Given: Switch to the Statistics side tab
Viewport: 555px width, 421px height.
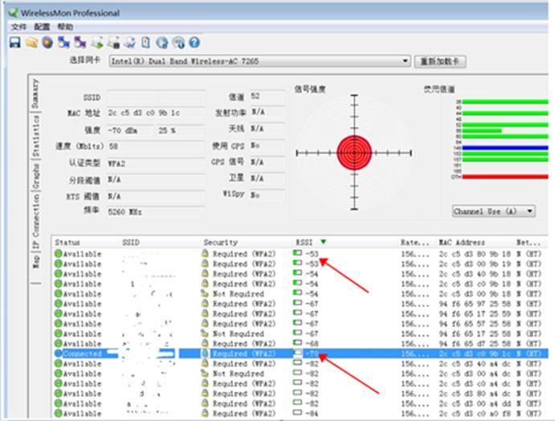Looking at the screenshot, I should (x=36, y=136).
